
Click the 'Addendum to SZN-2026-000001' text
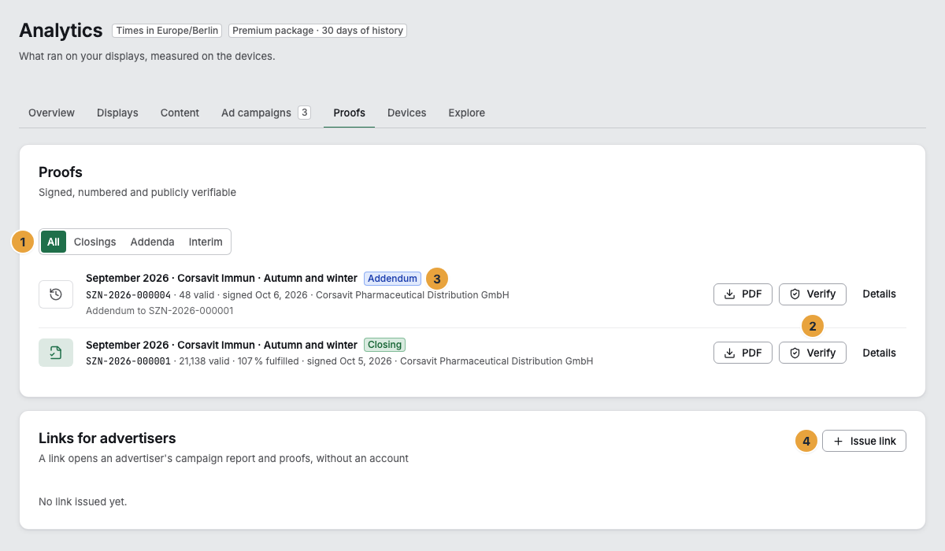[x=160, y=311]
